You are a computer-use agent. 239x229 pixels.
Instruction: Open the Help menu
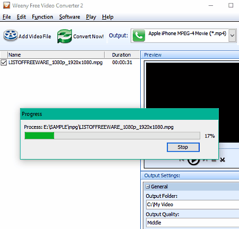[x=108, y=17]
